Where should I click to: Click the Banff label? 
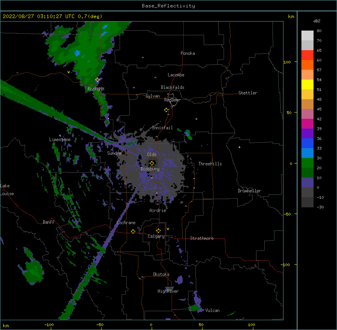tap(48, 222)
